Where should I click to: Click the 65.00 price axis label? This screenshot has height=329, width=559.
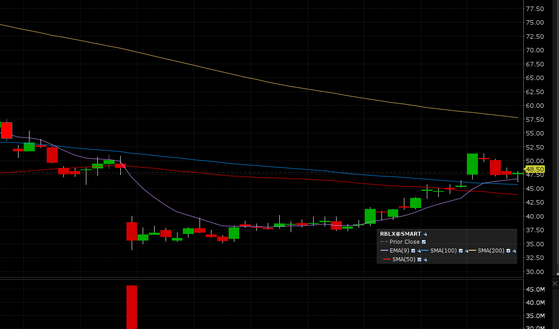[x=535, y=78]
